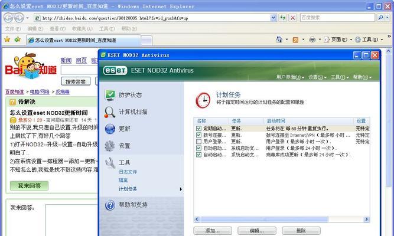Open the IE Tools (工具) toolbar dropdown
Image resolution: width=394 pixels, height=236 pixels.
coord(369,40)
